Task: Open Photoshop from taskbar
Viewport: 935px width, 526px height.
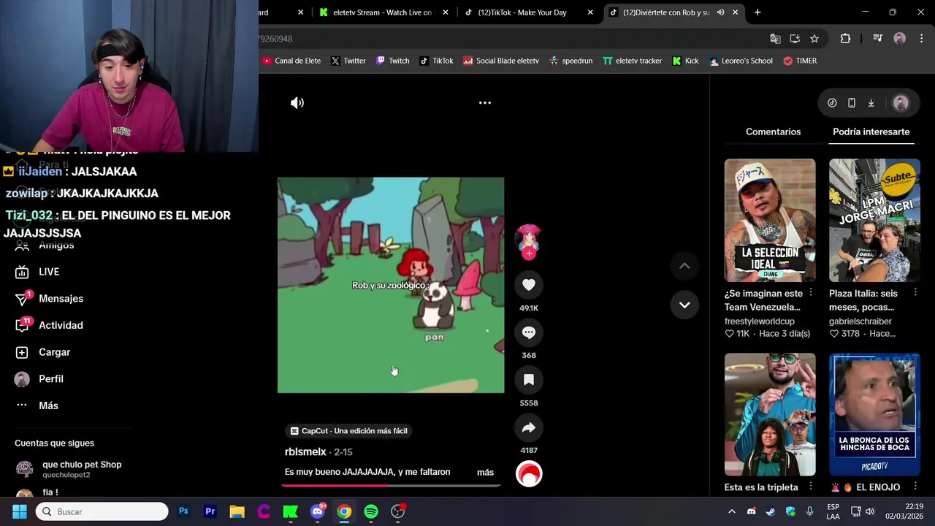Action: [x=183, y=511]
